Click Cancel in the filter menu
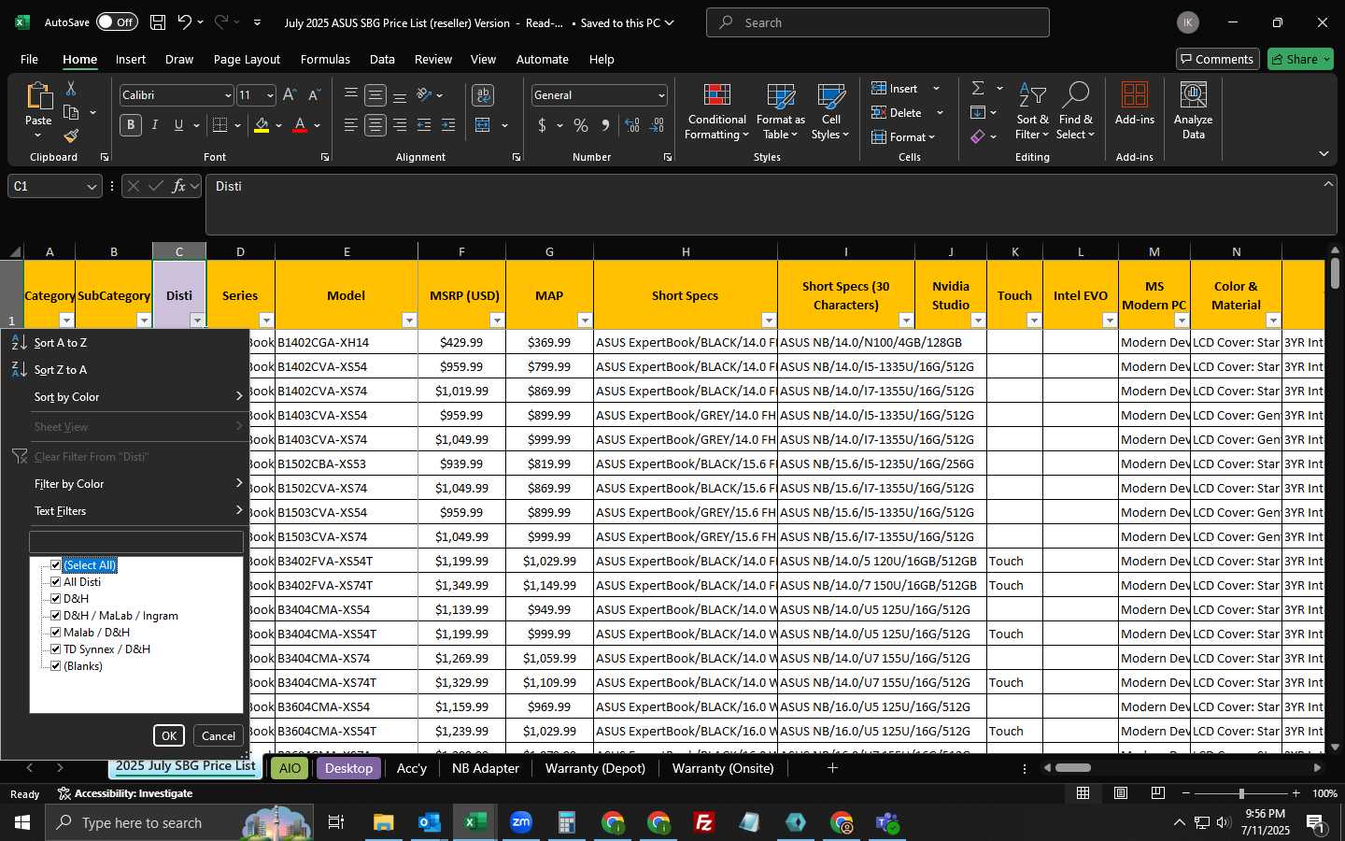 tap(219, 735)
